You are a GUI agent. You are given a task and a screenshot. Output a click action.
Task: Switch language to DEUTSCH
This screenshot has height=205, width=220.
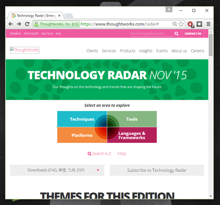click(x=47, y=34)
